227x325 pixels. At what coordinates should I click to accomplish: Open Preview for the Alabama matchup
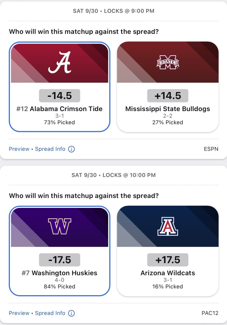pyautogui.click(x=19, y=149)
